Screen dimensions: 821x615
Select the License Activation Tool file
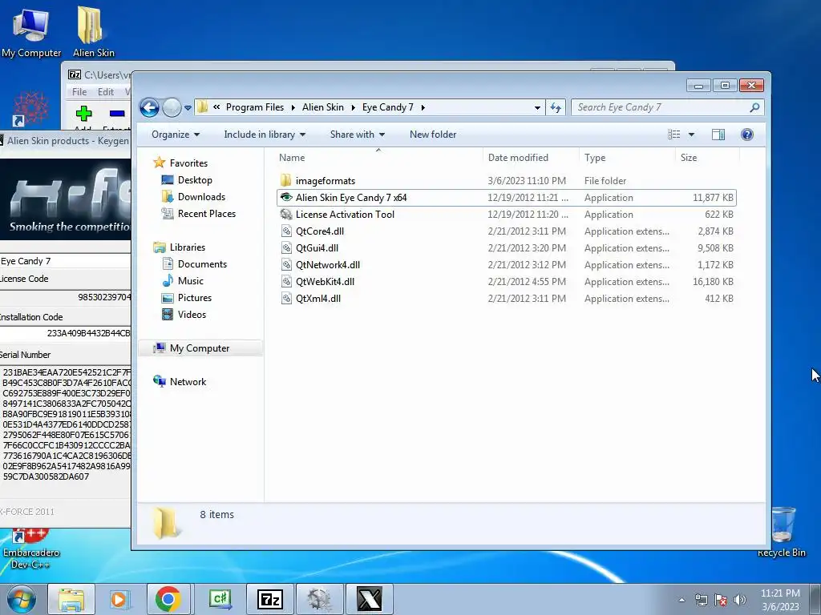coord(507,215)
